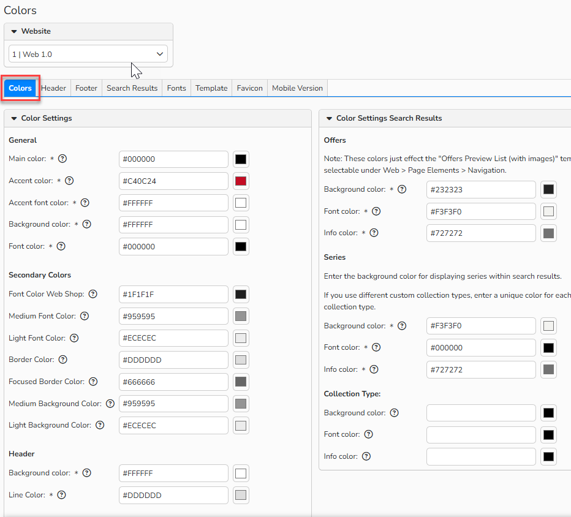Show help for Offers Info color
The width and height of the screenshot is (571, 517).
click(x=374, y=233)
